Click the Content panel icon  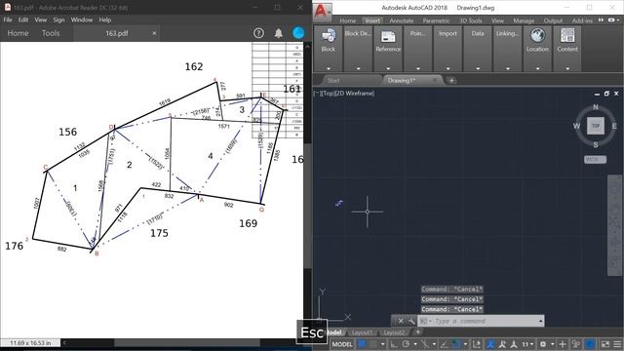567,35
